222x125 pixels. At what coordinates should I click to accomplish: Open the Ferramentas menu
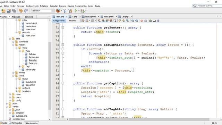[81, 6]
